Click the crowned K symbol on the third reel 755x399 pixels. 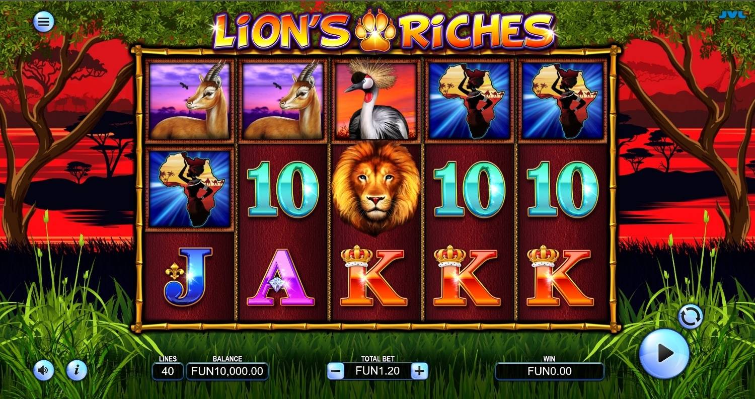tap(374, 276)
